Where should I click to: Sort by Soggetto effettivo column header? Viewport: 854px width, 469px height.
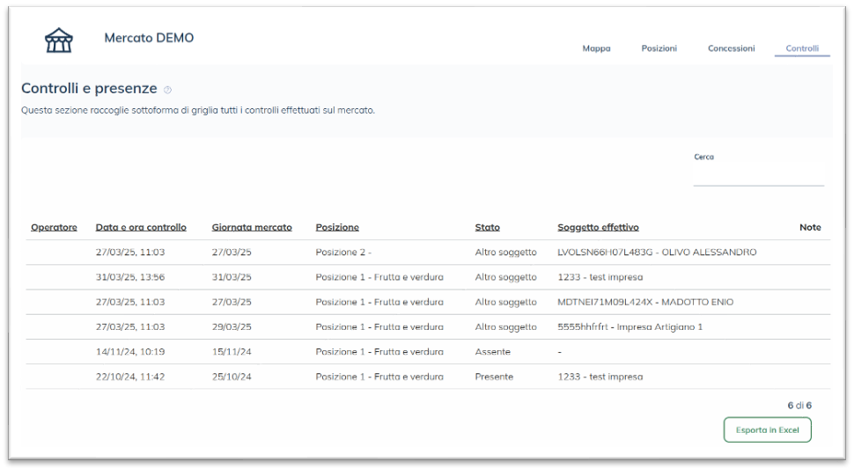(598, 227)
